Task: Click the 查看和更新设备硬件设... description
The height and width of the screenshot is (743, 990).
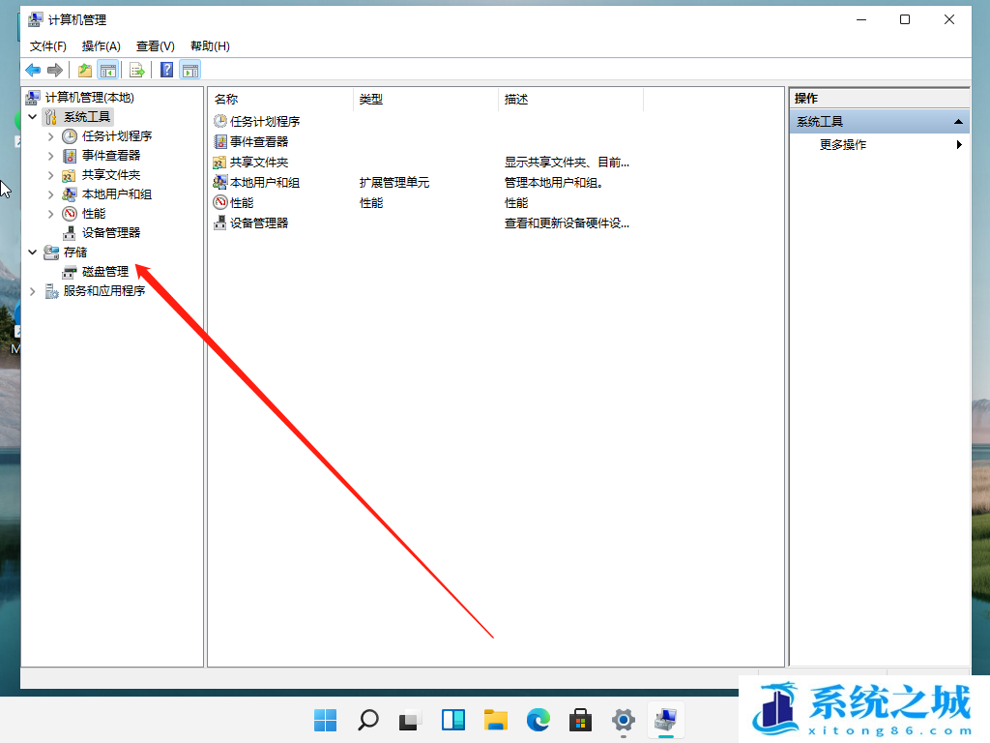Action: (567, 223)
